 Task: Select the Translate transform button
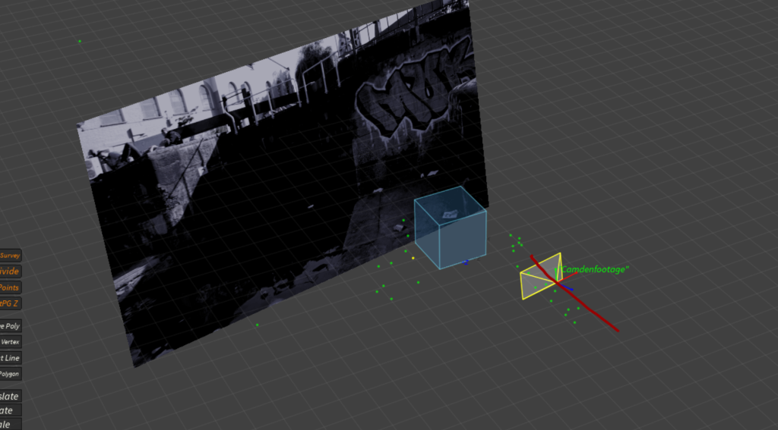click(x=11, y=396)
